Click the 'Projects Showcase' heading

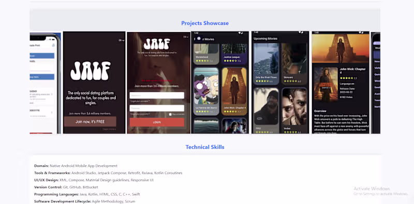click(205, 23)
